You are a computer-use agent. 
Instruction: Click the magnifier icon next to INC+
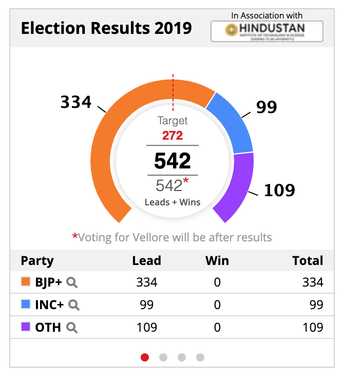pyautogui.click(x=74, y=305)
